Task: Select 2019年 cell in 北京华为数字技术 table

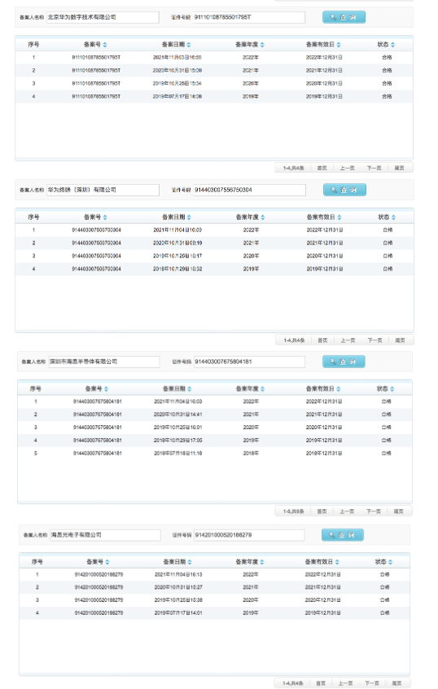Action: [x=251, y=96]
